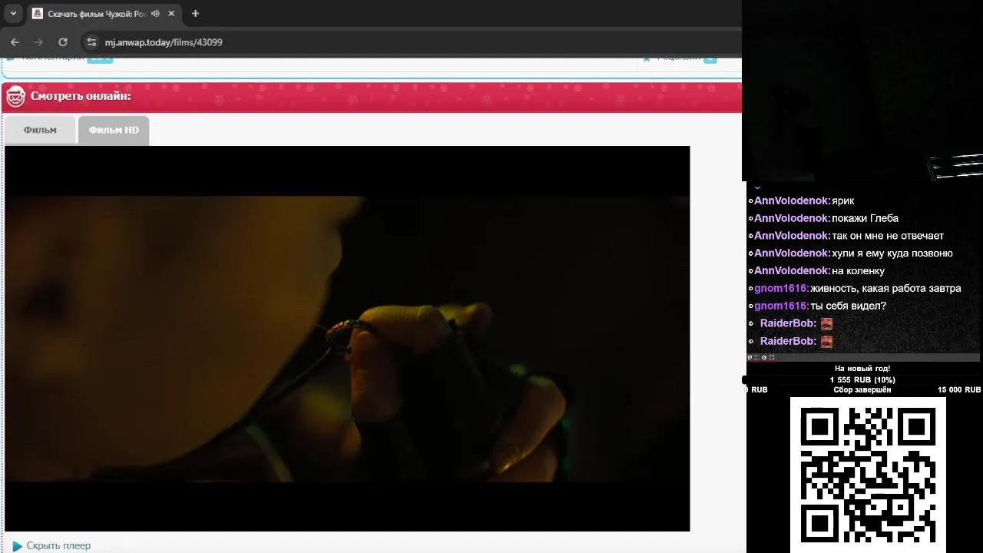Click the webcam overlay in the corner
Viewport: 983px width, 553px height.
pyautogui.click(x=862, y=91)
